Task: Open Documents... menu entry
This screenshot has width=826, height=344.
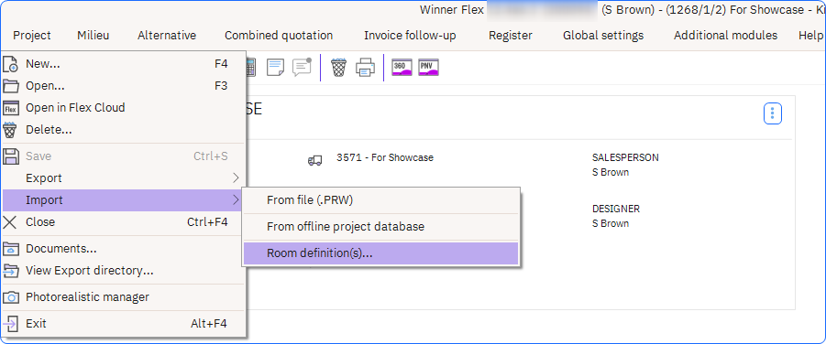Action: point(123,249)
